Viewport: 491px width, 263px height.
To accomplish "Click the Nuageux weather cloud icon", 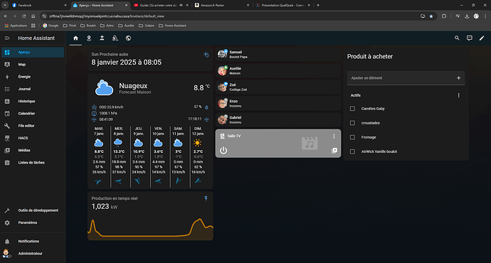I will coord(104,87).
